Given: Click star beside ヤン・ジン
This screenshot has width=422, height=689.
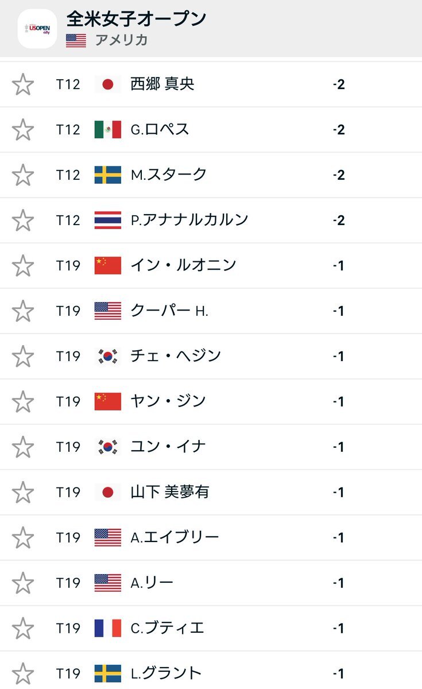Looking at the screenshot, I should (x=23, y=402).
